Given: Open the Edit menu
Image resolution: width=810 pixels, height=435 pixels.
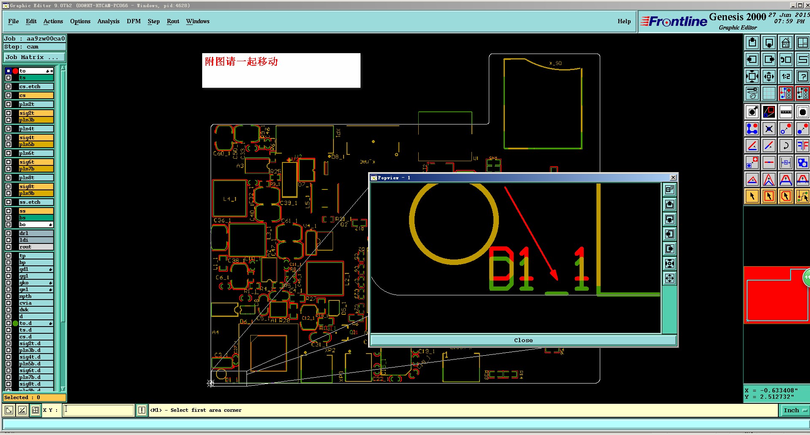Looking at the screenshot, I should tap(31, 21).
